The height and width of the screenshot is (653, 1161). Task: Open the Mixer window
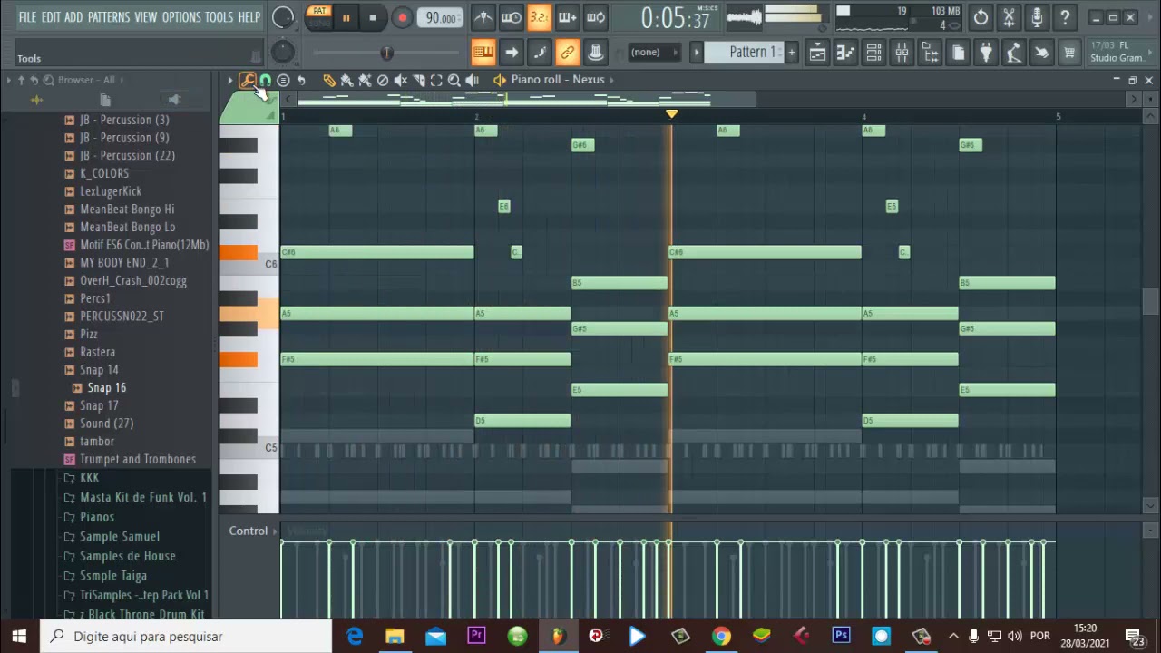coord(902,53)
